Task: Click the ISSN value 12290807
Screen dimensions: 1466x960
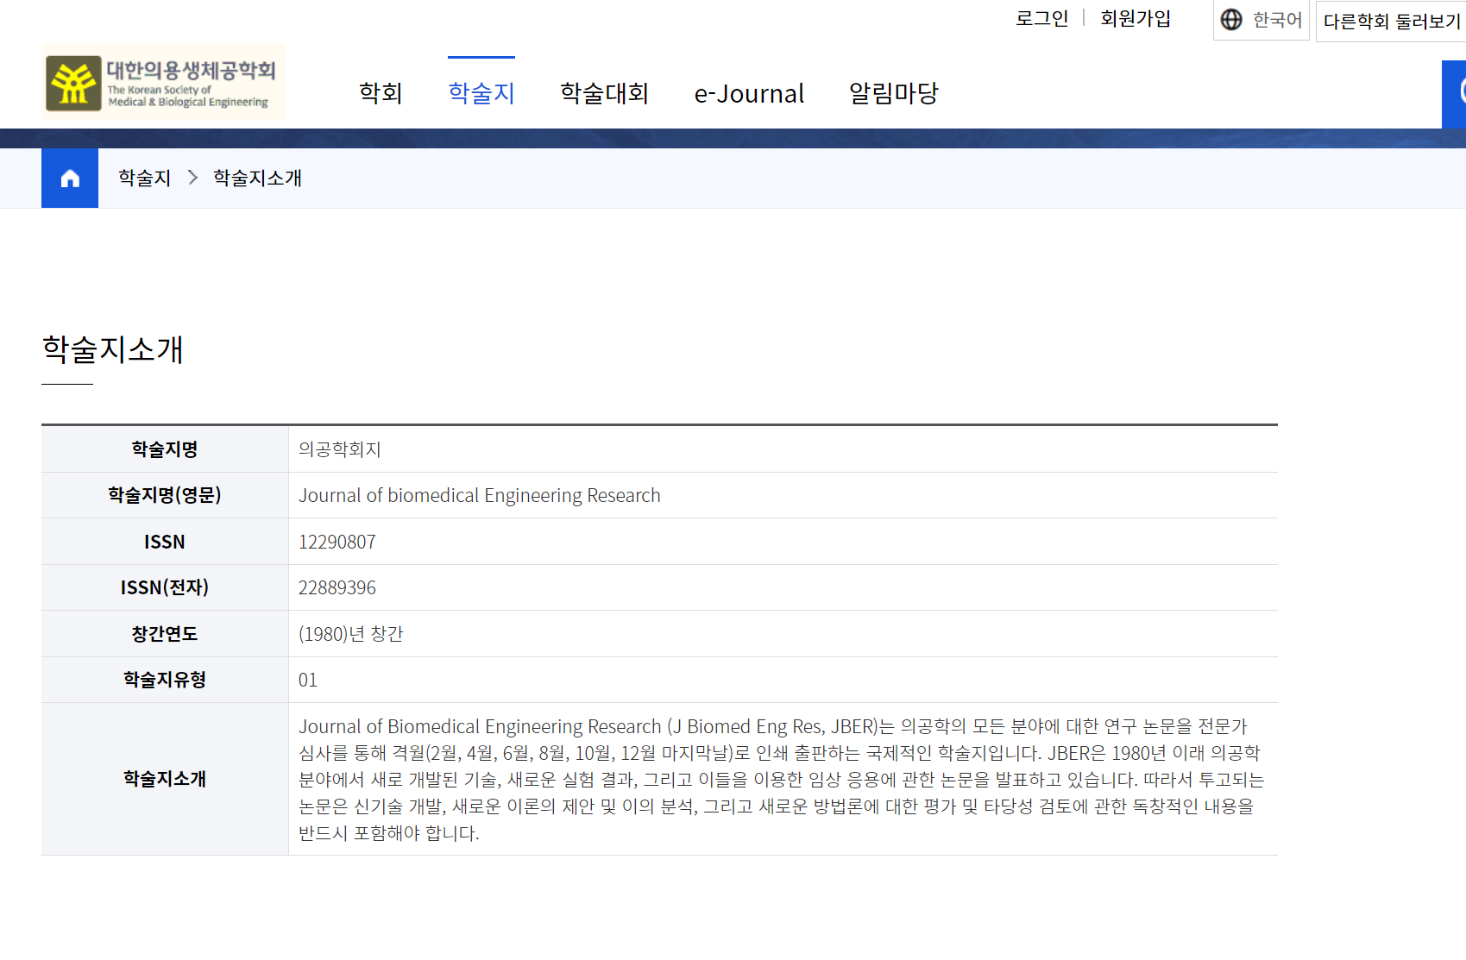Action: coord(337,542)
